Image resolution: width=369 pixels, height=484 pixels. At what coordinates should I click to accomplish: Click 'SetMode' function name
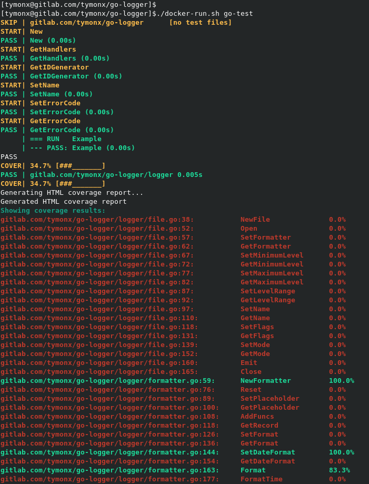pyautogui.click(x=255, y=345)
